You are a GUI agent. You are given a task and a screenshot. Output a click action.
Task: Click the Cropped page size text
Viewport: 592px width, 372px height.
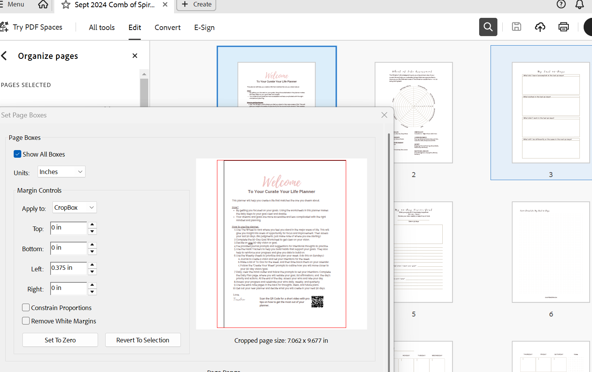[281, 340]
